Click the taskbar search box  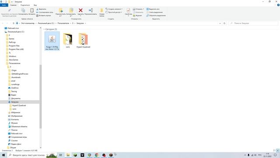click(x=32, y=155)
